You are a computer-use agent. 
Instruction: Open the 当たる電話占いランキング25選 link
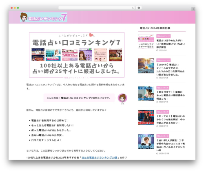(100, 158)
